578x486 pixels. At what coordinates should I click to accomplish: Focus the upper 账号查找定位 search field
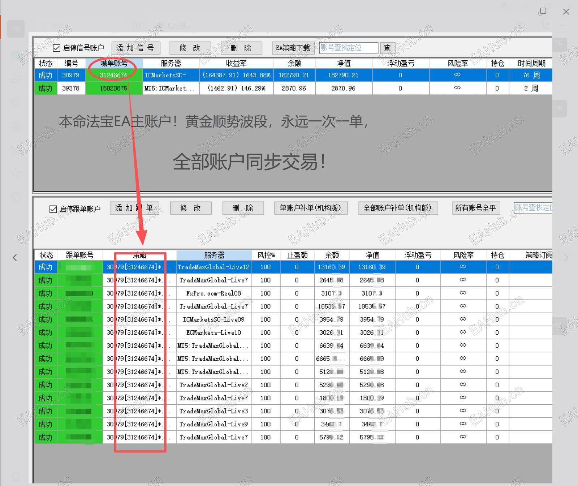coord(349,48)
